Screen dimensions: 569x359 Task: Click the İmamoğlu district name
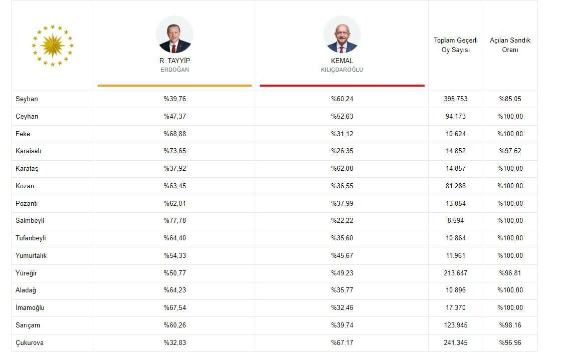30,308
